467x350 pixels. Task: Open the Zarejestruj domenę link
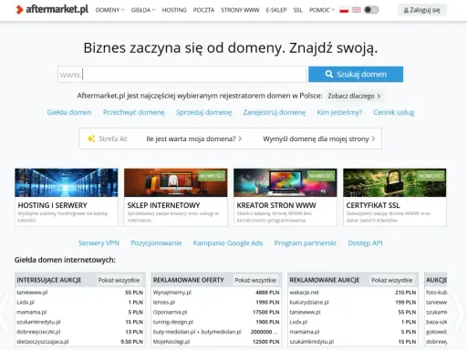pos(275,112)
